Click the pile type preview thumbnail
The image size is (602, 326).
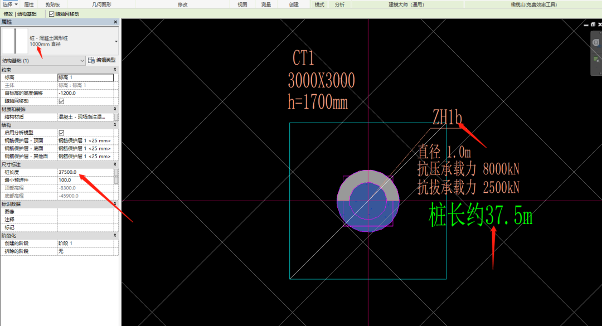[15, 41]
